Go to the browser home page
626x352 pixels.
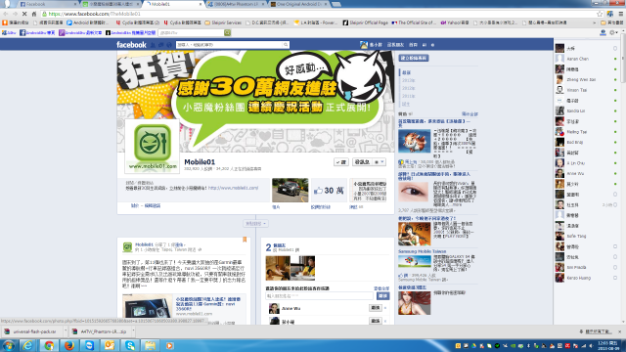[34, 14]
